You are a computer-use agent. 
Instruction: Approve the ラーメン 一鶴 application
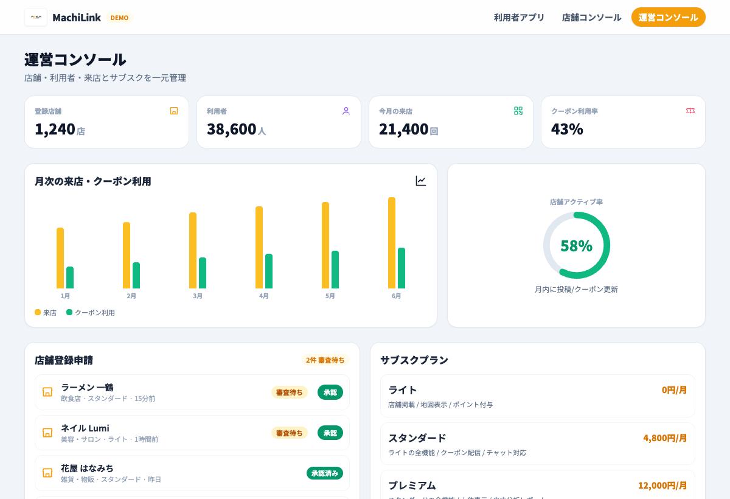(x=330, y=392)
